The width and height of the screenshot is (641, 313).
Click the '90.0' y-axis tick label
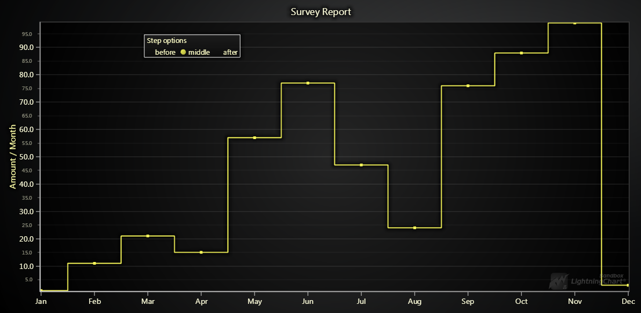(x=26, y=47)
